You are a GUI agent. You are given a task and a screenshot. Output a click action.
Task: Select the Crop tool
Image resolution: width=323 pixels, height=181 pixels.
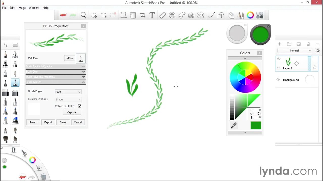point(143,15)
